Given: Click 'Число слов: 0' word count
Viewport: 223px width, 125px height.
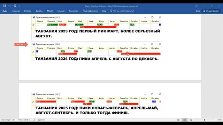Looking at the screenshot, I should click(x=24, y=120).
